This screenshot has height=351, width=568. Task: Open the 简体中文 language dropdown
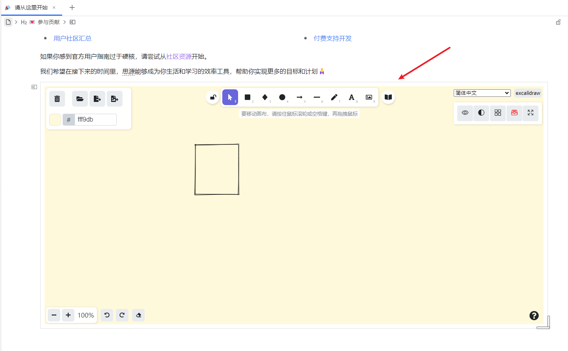(482, 93)
